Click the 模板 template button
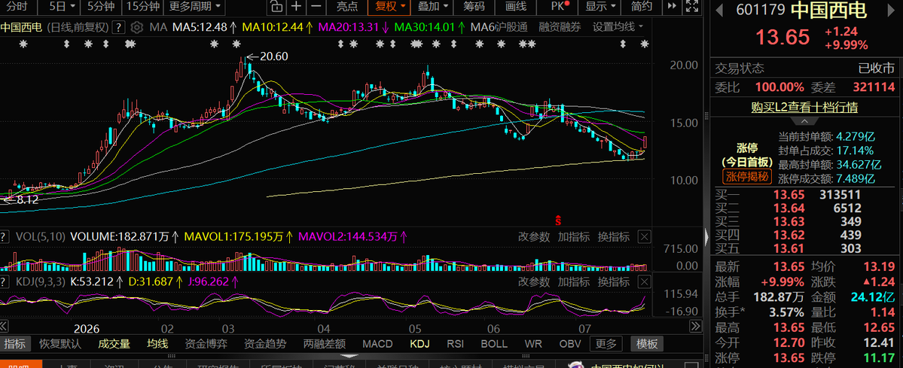Image resolution: width=903 pixels, height=368 pixels. point(647,345)
